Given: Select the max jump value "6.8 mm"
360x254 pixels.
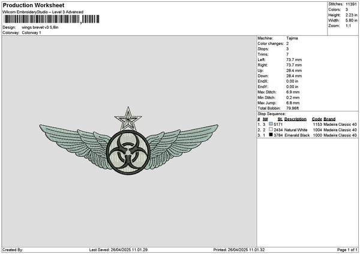Looking at the screenshot, I should click(x=293, y=103).
